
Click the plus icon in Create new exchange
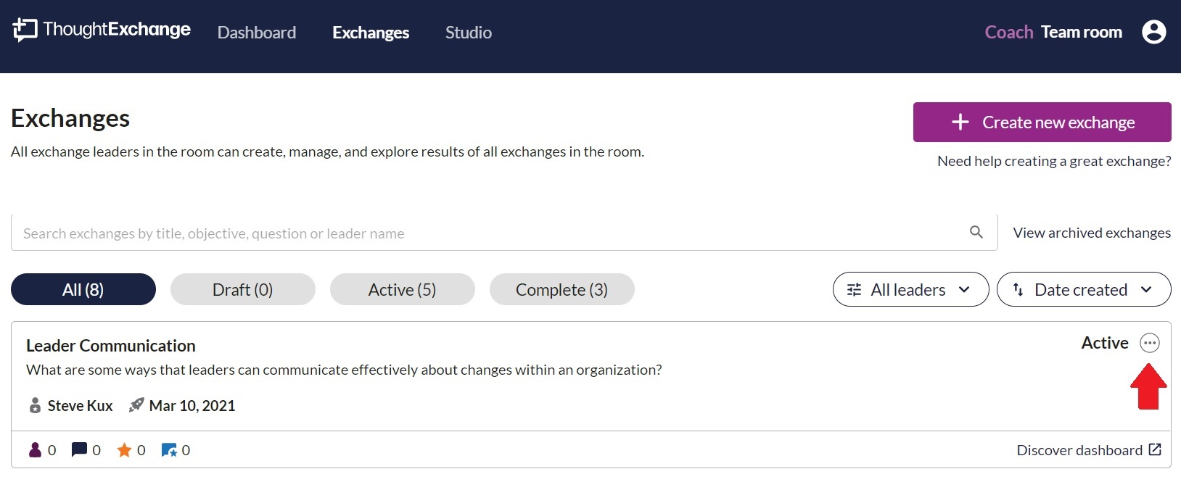(x=960, y=122)
